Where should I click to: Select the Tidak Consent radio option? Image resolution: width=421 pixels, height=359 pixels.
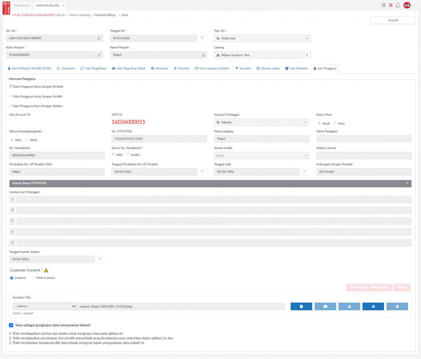coord(33,278)
